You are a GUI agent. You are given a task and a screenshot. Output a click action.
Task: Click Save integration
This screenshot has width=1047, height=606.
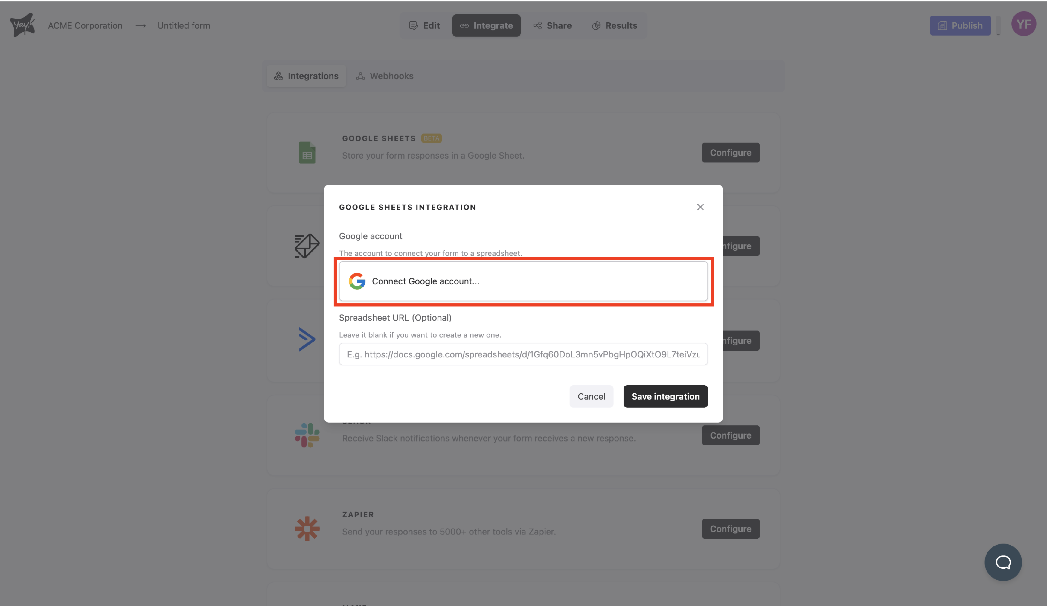point(665,396)
